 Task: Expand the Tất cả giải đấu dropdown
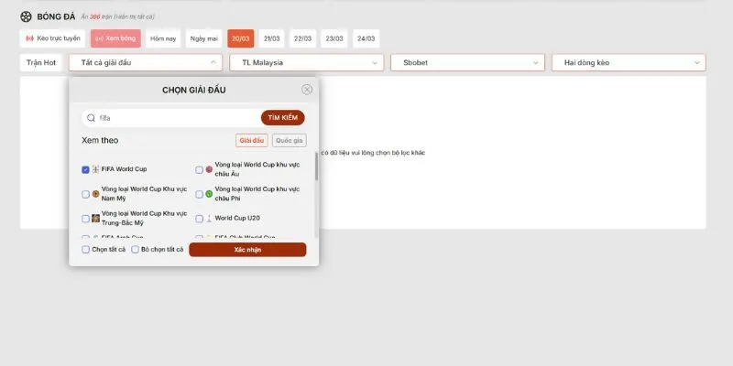pos(146,62)
